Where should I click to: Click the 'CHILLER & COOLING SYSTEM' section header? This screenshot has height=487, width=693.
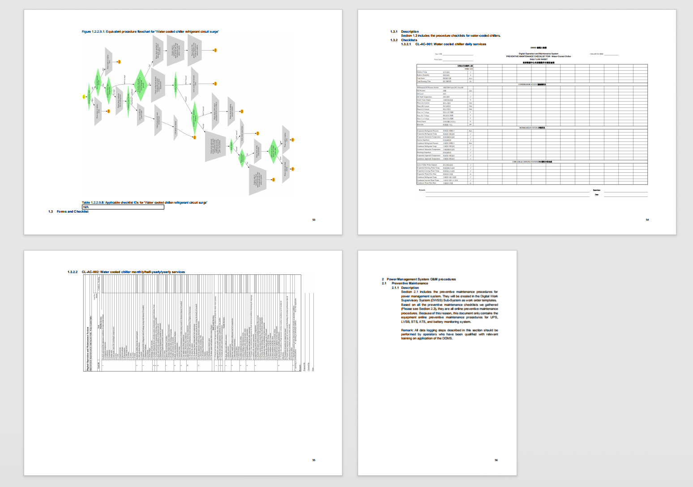(x=532, y=162)
